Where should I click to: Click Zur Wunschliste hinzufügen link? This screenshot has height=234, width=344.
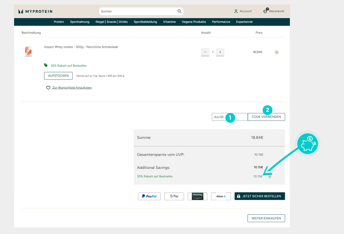[x=72, y=88]
